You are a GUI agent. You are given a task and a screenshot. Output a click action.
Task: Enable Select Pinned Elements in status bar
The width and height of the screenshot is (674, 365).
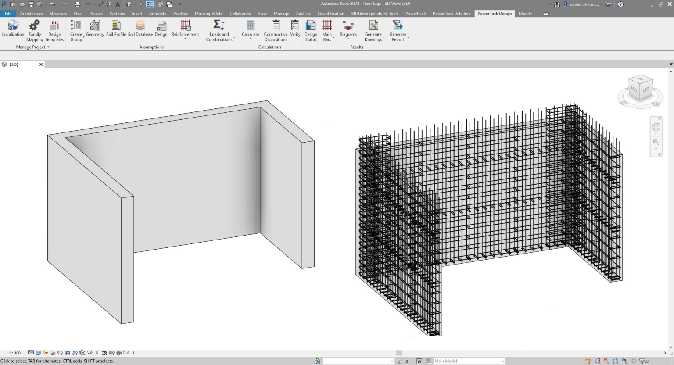coord(606,360)
